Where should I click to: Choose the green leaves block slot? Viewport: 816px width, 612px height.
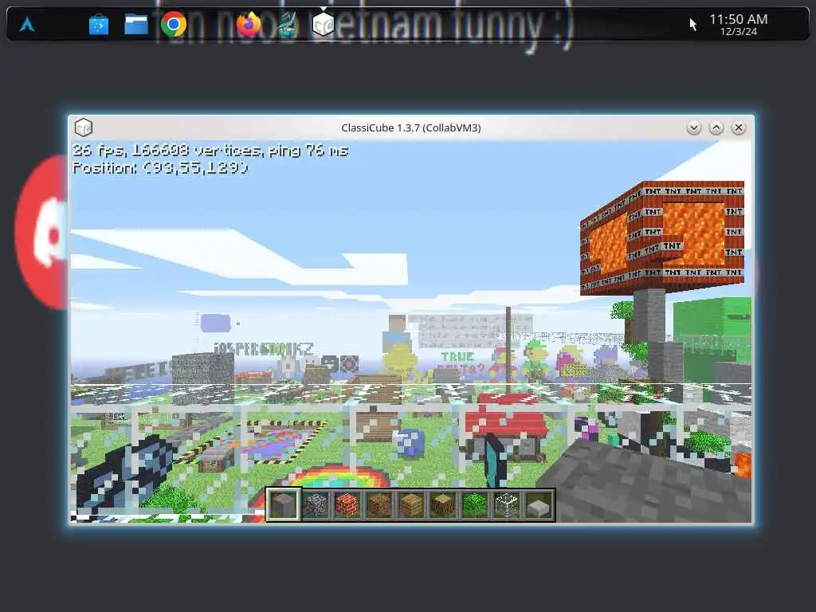[475, 504]
